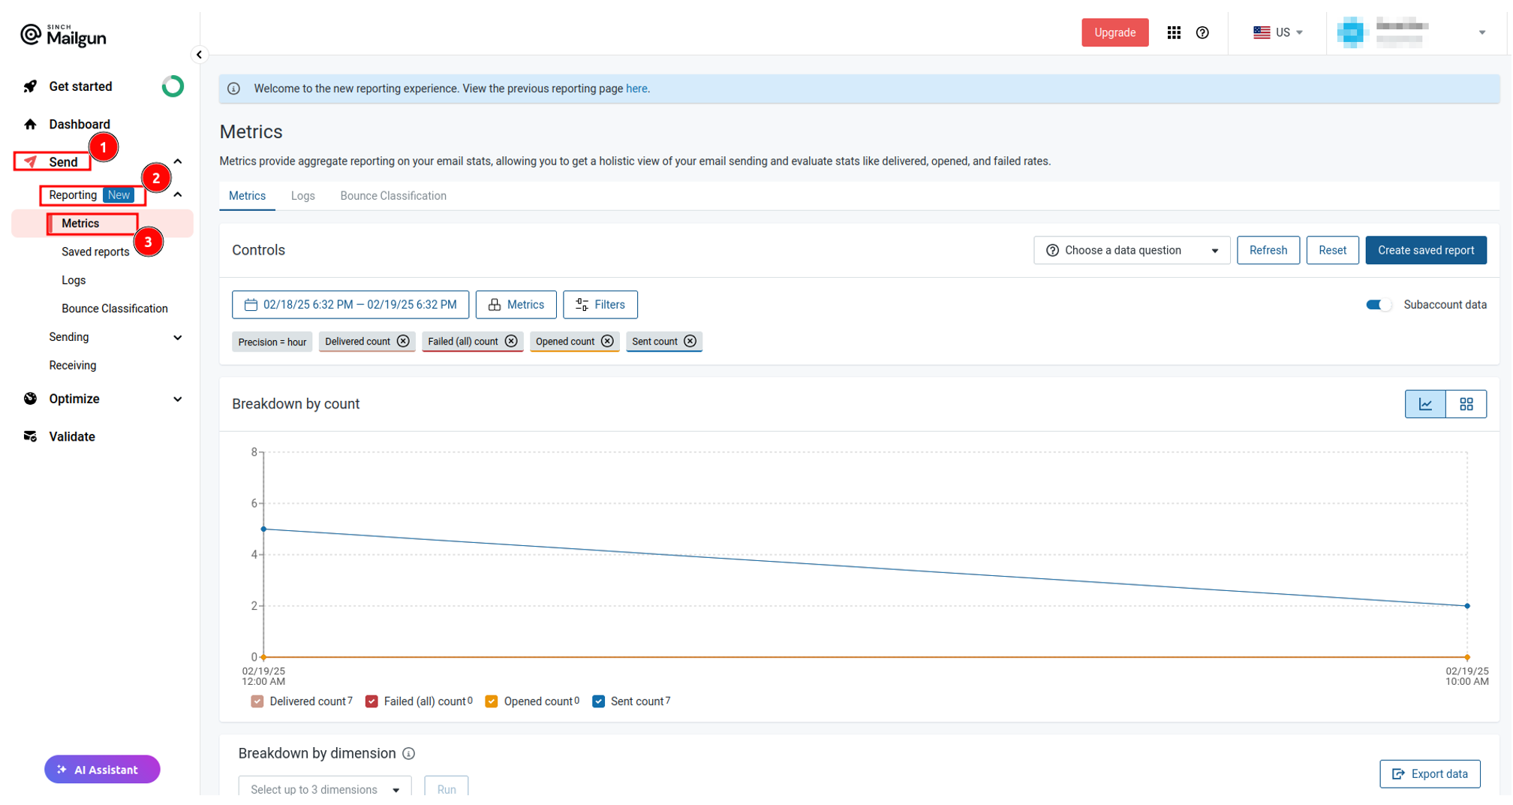The image size is (1513, 805).
Task: Expand the Sending section chevron
Action: [x=178, y=337]
